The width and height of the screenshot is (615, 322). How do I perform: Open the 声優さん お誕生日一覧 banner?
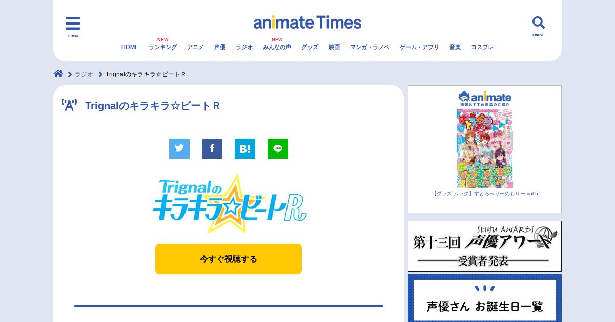coord(485,298)
